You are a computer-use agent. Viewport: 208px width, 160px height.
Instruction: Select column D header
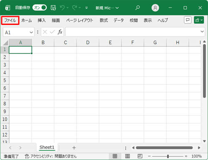tap(88, 43)
